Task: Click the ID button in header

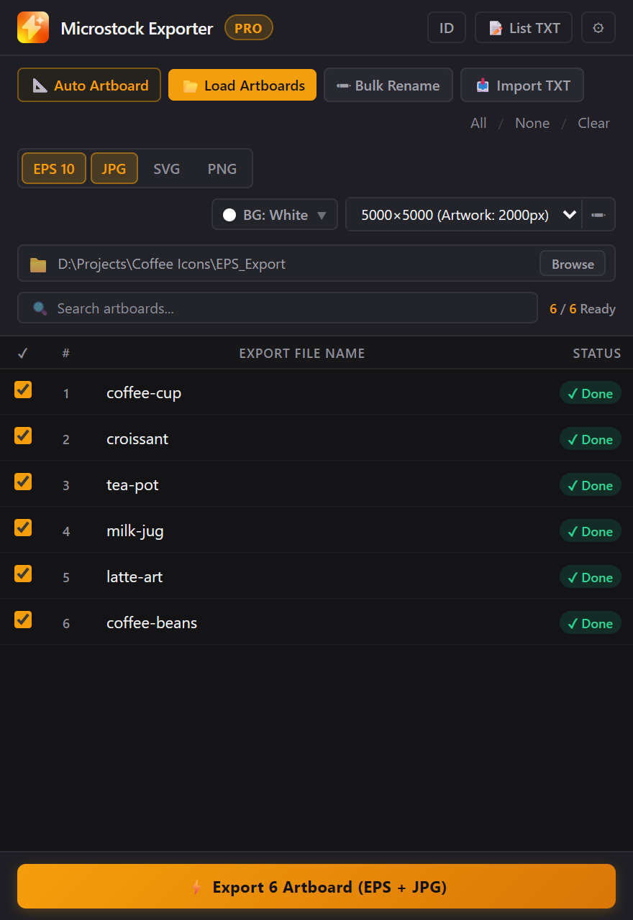Action: pos(447,28)
